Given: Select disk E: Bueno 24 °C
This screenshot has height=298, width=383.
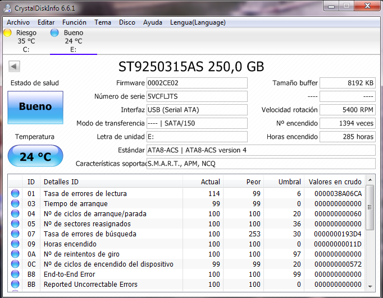Looking at the screenshot, I should pos(74,41).
